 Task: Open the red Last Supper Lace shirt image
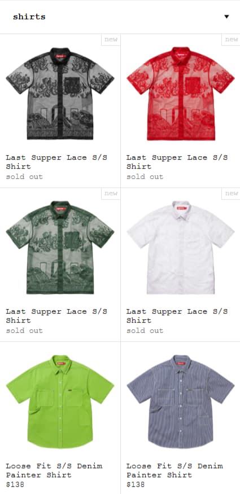click(x=180, y=93)
